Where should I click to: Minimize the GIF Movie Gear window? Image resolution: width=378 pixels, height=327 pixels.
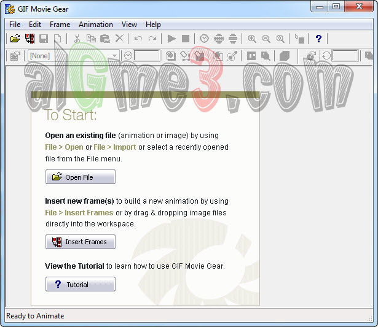tap(320, 7)
